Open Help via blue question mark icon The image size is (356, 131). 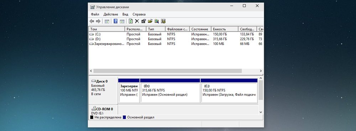pyautogui.click(x=116, y=21)
